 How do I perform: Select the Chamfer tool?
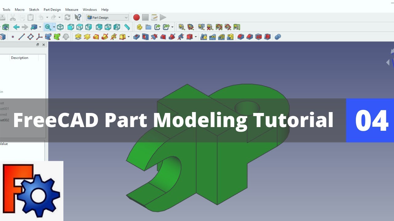250,37
